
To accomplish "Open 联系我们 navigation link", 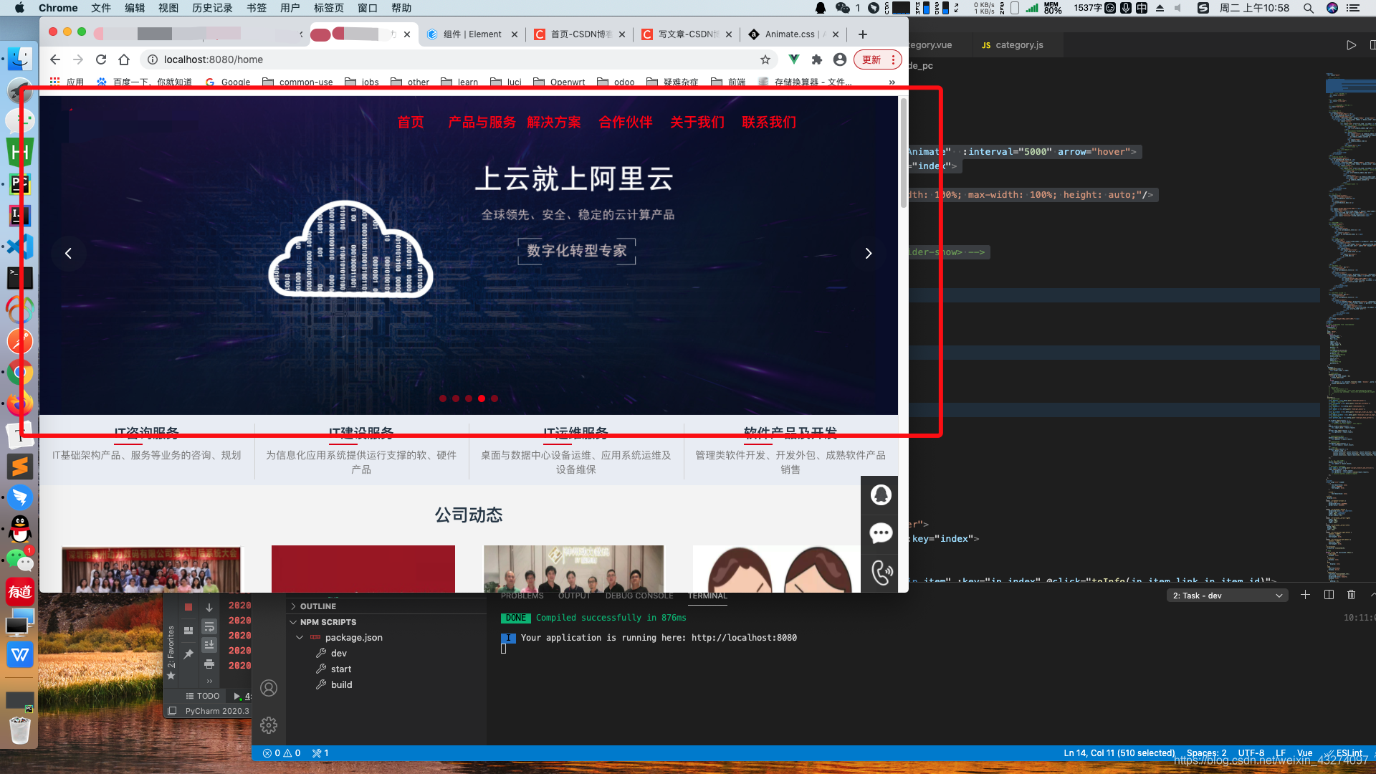I will (x=769, y=122).
